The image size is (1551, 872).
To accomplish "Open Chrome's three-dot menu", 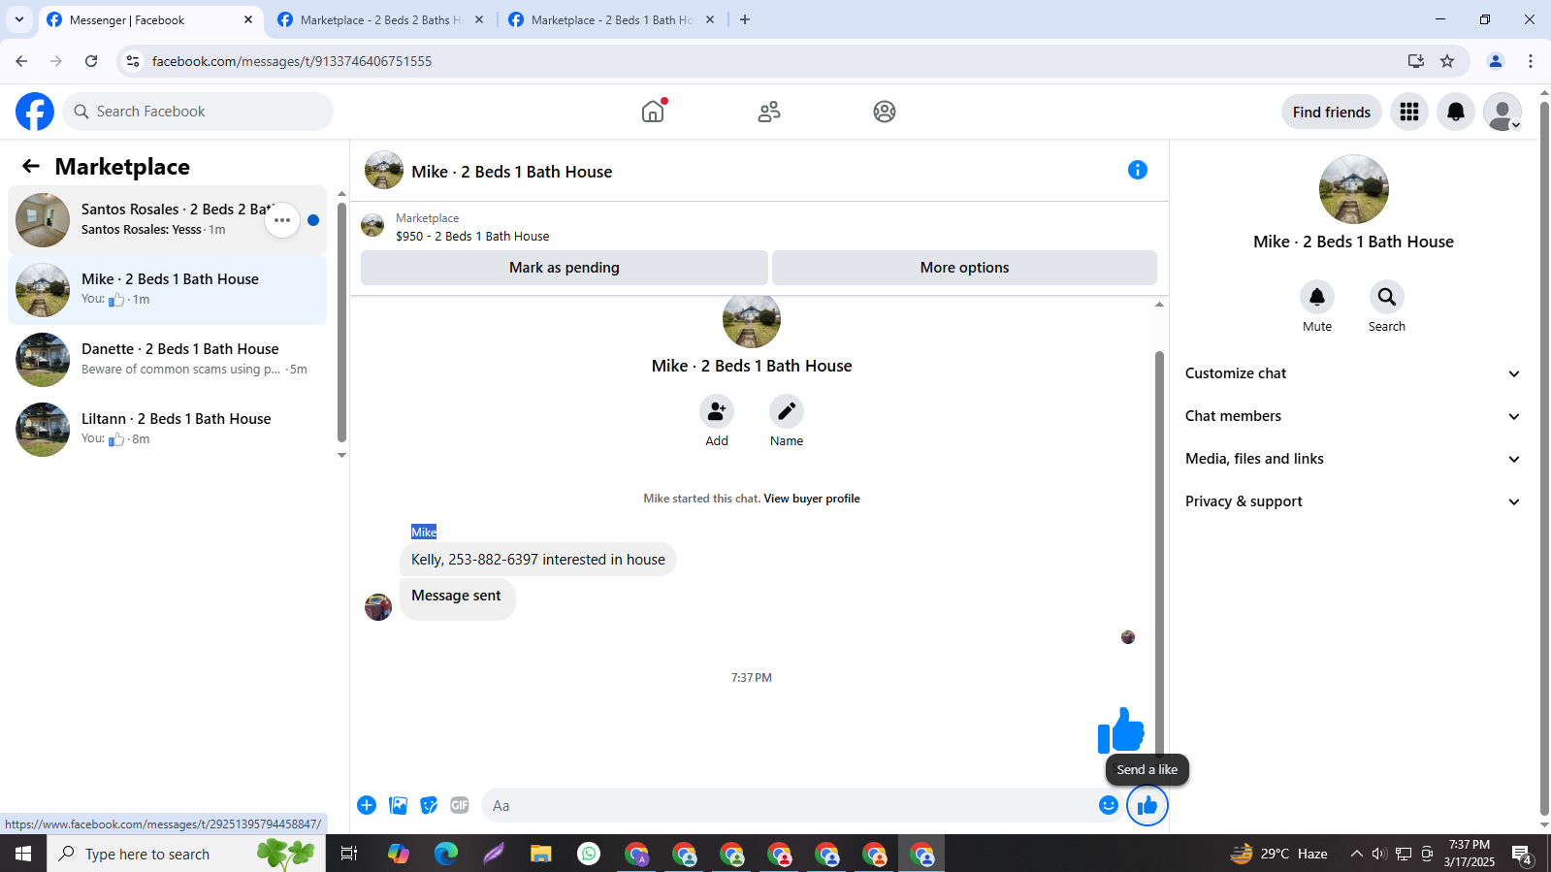I will coord(1531,61).
